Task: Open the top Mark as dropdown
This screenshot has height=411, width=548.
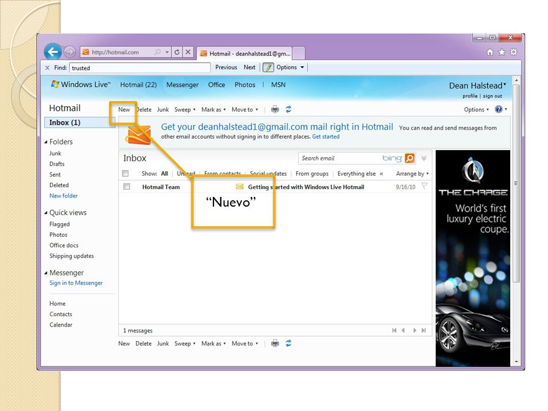Action: click(213, 110)
